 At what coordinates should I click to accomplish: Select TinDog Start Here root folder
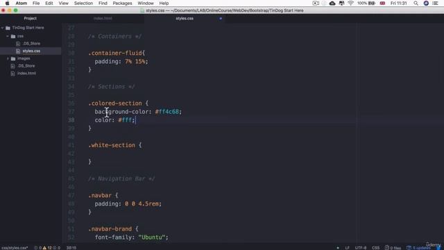click(28, 28)
